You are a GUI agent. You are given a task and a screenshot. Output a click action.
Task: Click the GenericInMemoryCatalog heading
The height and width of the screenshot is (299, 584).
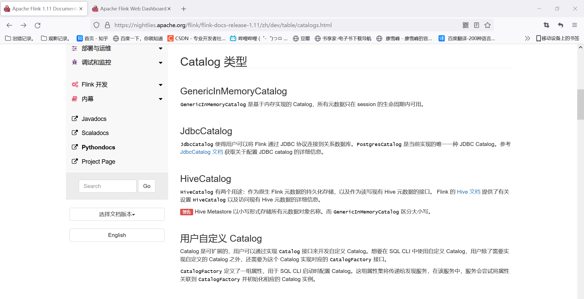pyautogui.click(x=234, y=91)
